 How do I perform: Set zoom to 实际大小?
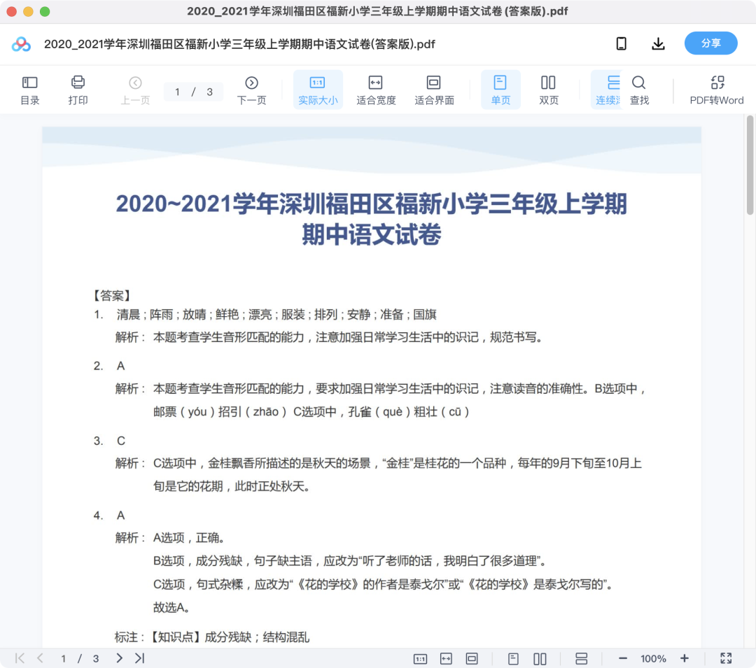[x=318, y=90]
